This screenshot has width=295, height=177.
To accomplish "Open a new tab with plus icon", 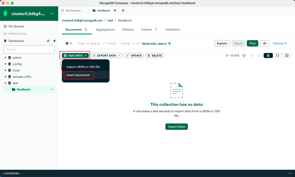I will [123, 11].
